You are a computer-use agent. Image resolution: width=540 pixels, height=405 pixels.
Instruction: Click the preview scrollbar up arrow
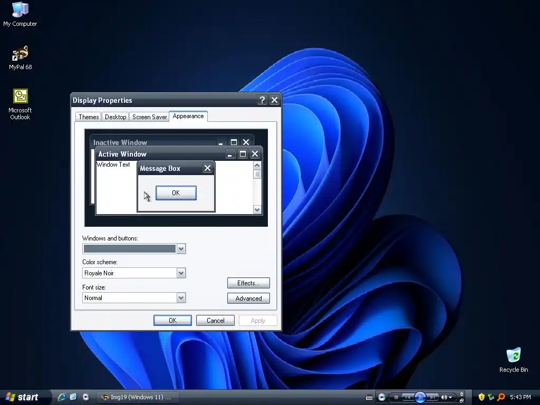(257, 166)
